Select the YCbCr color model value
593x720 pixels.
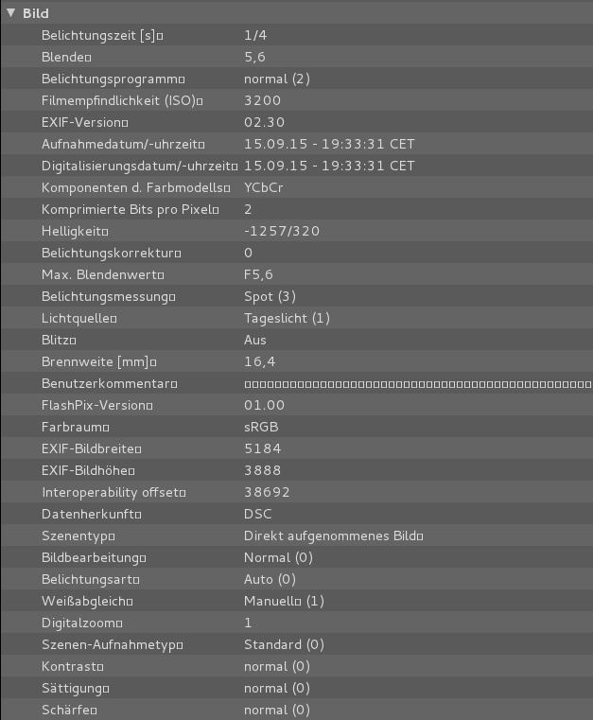point(264,188)
